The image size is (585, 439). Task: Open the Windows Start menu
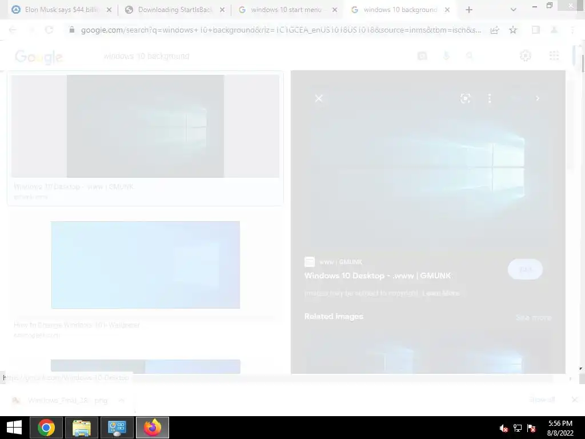pyautogui.click(x=14, y=428)
